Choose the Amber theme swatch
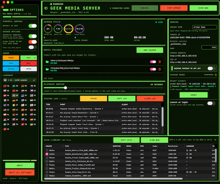The height and width of the screenshot is (184, 220). pos(11,58)
